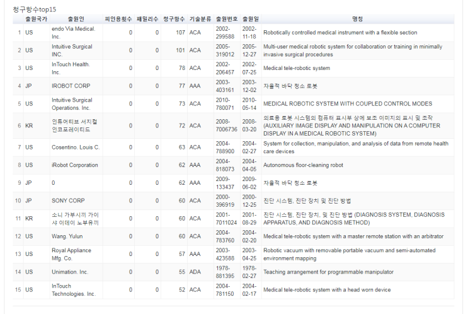Screen dimensions: 468x314
Task: Click claim count 52 in row 15
Action: tap(182, 289)
